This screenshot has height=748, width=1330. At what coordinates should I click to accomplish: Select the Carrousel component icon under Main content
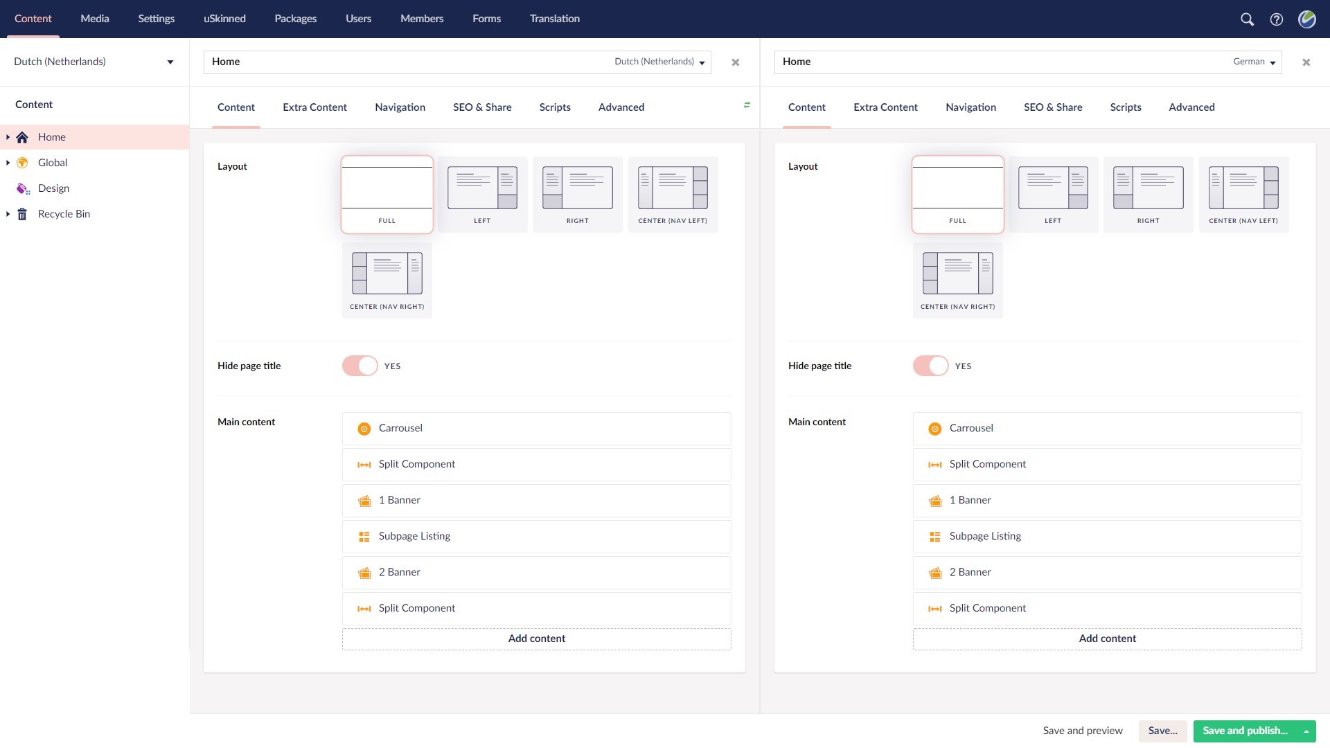(x=364, y=428)
